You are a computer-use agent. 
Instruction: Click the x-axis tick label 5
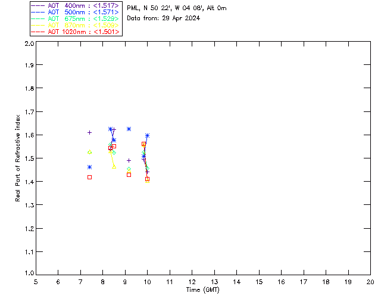(36, 282)
